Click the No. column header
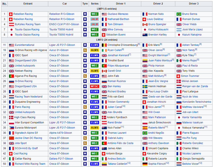 click(x=4, y=4)
